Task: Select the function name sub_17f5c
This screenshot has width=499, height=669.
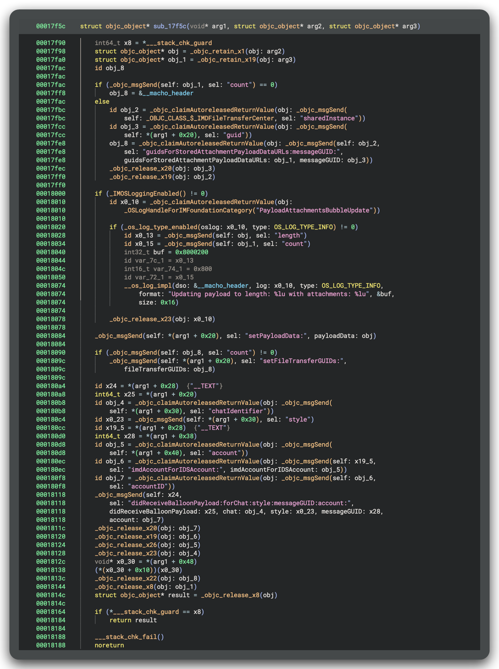Action: pos(170,26)
